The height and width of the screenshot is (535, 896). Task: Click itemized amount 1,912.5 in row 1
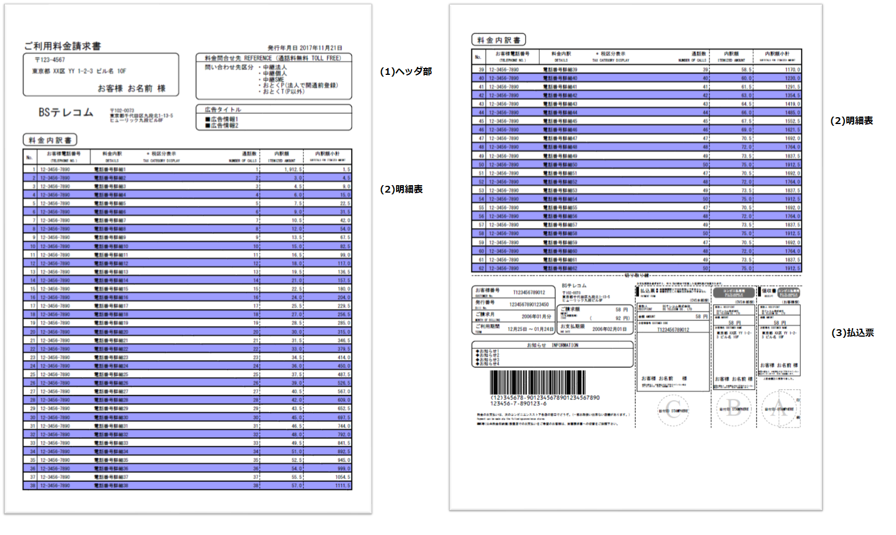[293, 170]
